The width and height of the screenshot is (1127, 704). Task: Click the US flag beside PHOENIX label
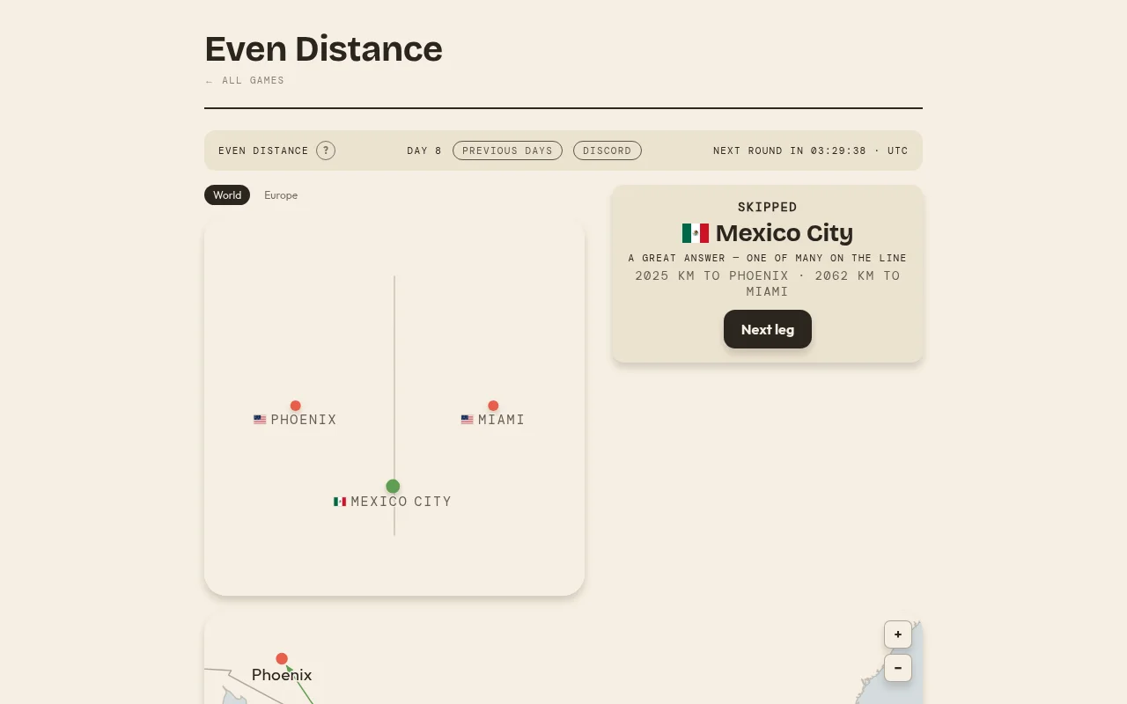(260, 420)
